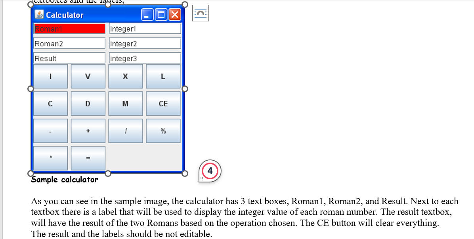
Task: Hit the X numeral button
Action: (x=126, y=76)
